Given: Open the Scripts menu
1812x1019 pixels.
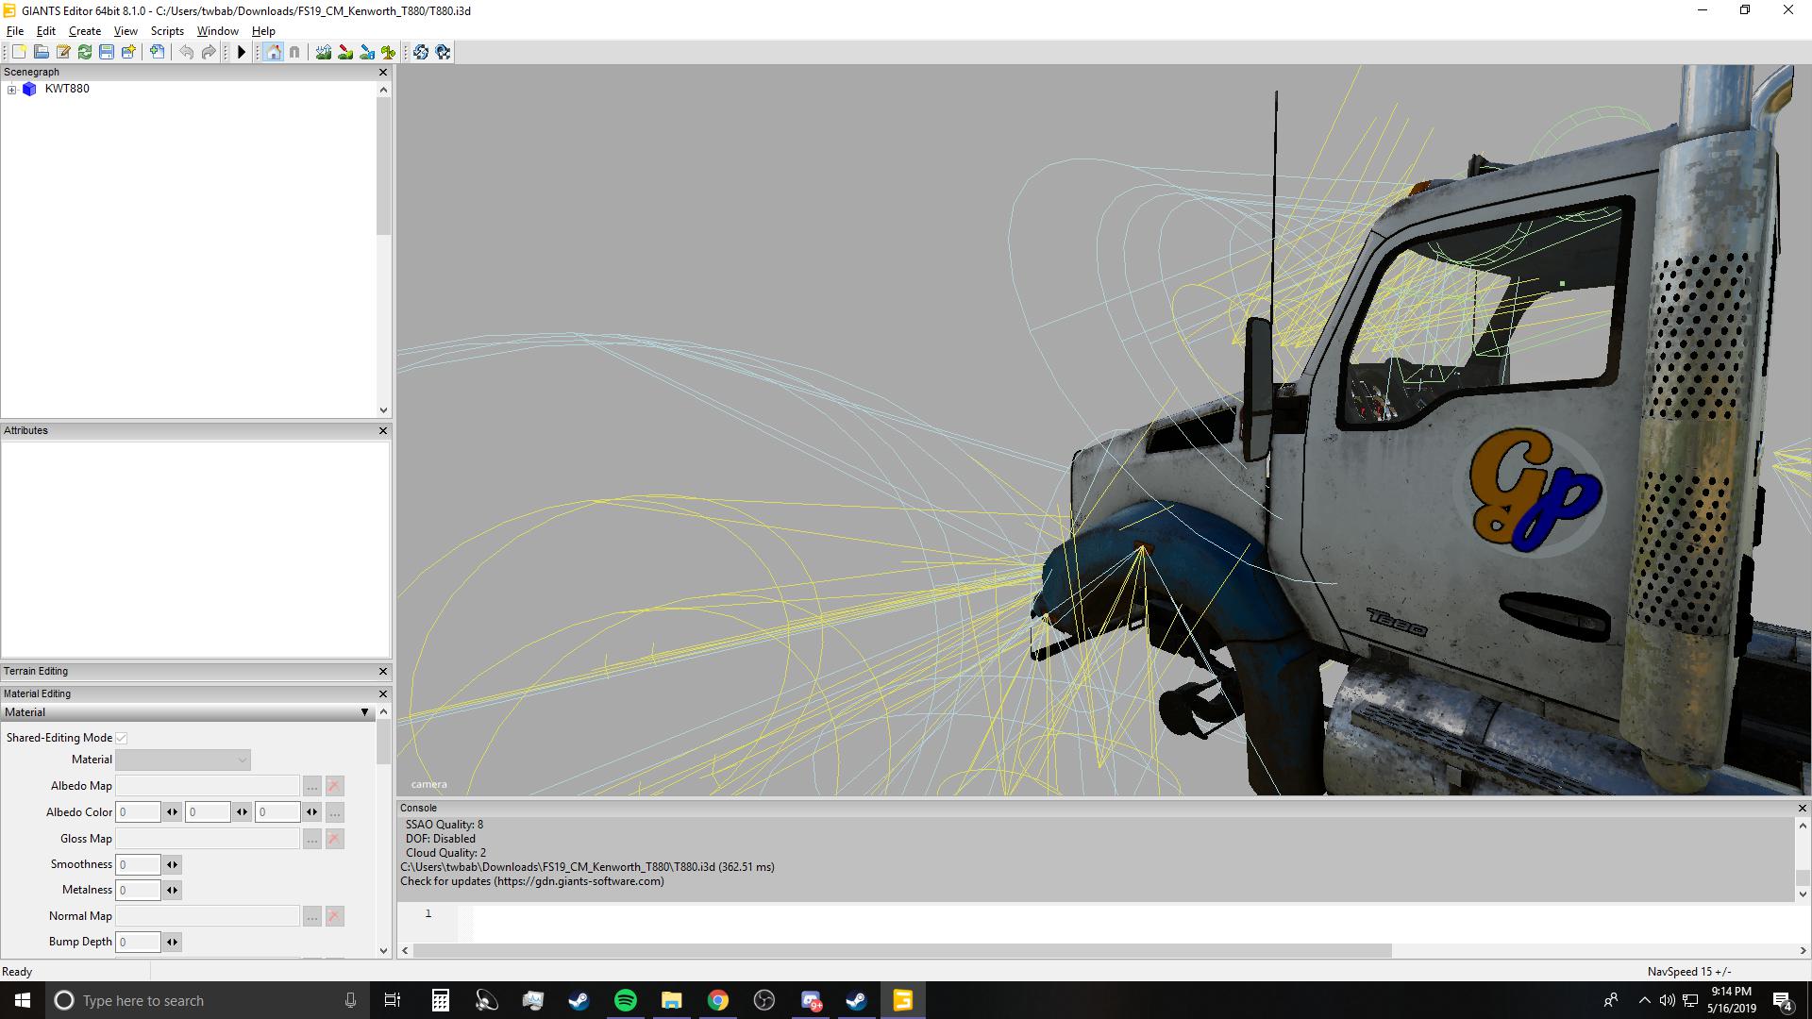Looking at the screenshot, I should tap(167, 31).
